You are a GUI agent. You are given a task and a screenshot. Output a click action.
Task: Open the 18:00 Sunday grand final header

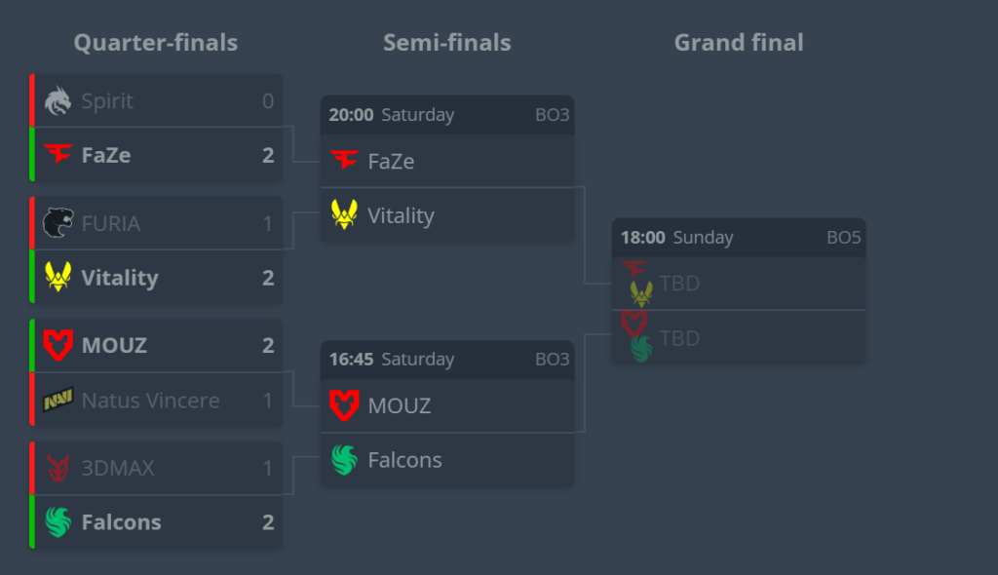[x=738, y=238]
